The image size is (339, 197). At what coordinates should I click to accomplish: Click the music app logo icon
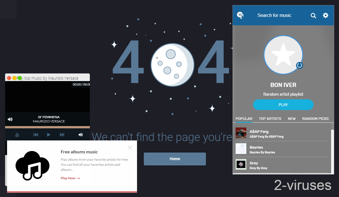click(x=240, y=15)
